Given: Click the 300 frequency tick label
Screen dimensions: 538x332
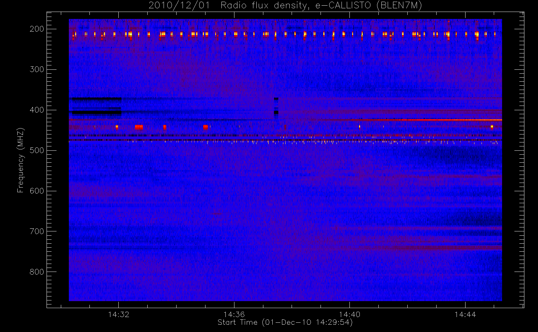Looking at the screenshot, I should click(x=37, y=69).
